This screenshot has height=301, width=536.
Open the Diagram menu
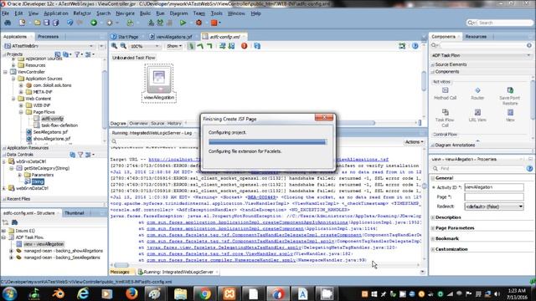tap(178, 13)
